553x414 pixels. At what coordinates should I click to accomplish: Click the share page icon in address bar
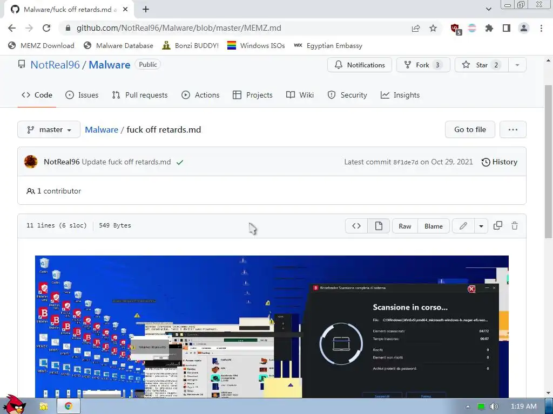click(416, 28)
